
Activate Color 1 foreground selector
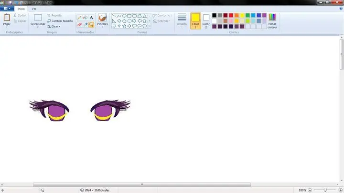pos(195,21)
